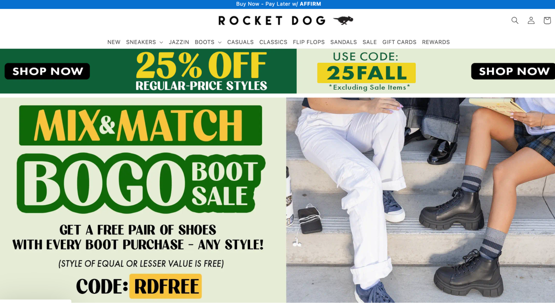Click the running dog emblem
The image size is (555, 303).
pos(343,20)
